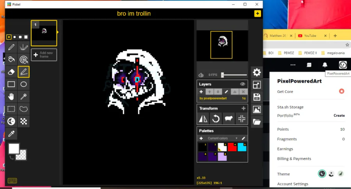Click the Rotate transform icon
Viewport: 351px width, 189px height.
pos(216,118)
